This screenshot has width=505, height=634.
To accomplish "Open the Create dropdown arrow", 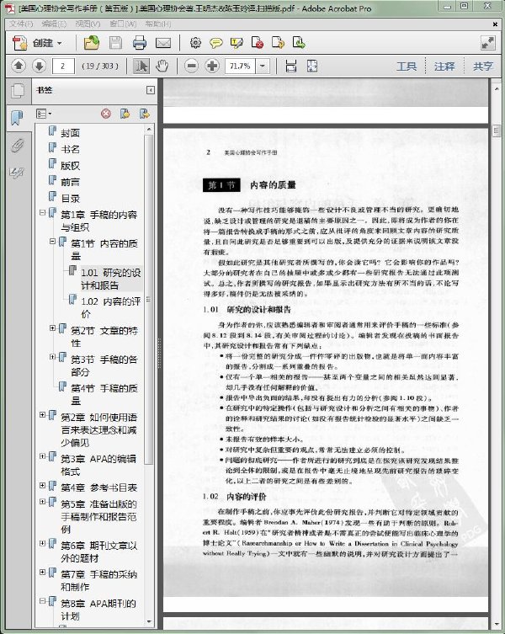I will pyautogui.click(x=60, y=43).
